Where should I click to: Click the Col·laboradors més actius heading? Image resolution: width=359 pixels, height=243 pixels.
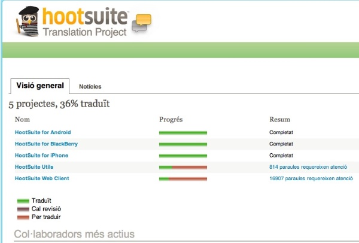(x=74, y=234)
